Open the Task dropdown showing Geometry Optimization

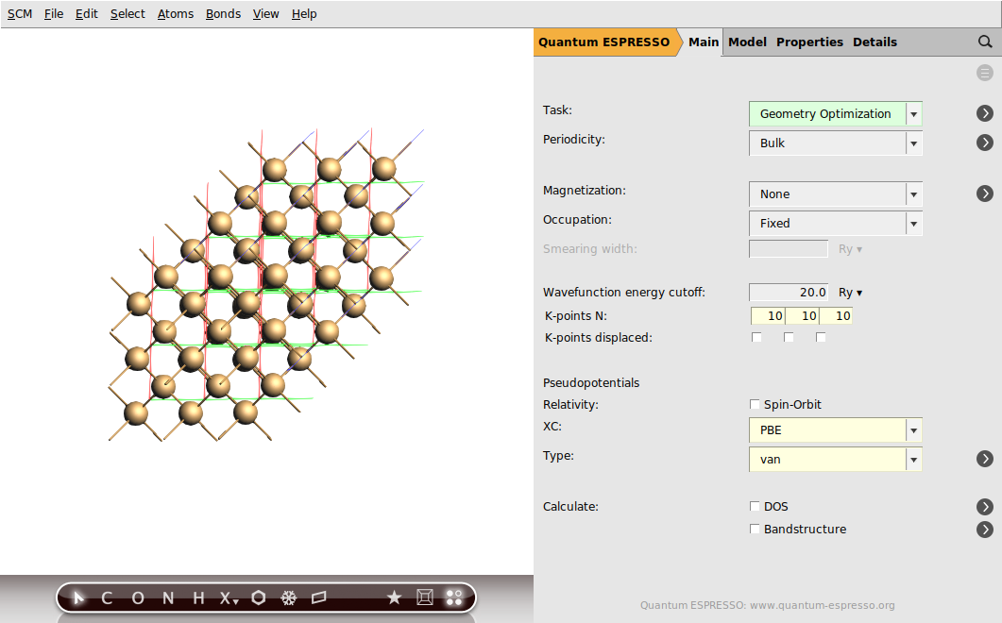click(835, 113)
